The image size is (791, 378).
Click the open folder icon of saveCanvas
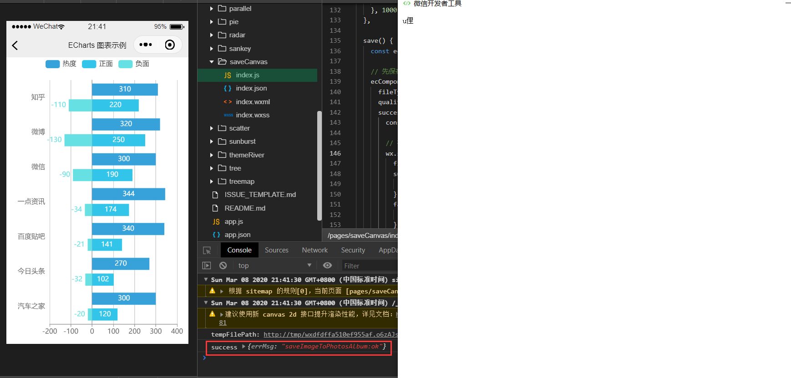[x=222, y=61]
